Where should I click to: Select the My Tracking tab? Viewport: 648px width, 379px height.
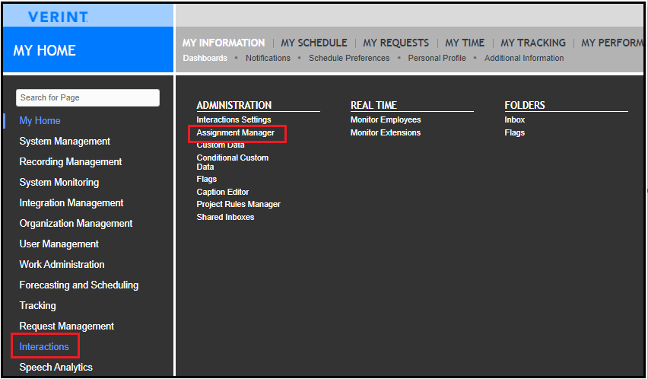coord(533,43)
